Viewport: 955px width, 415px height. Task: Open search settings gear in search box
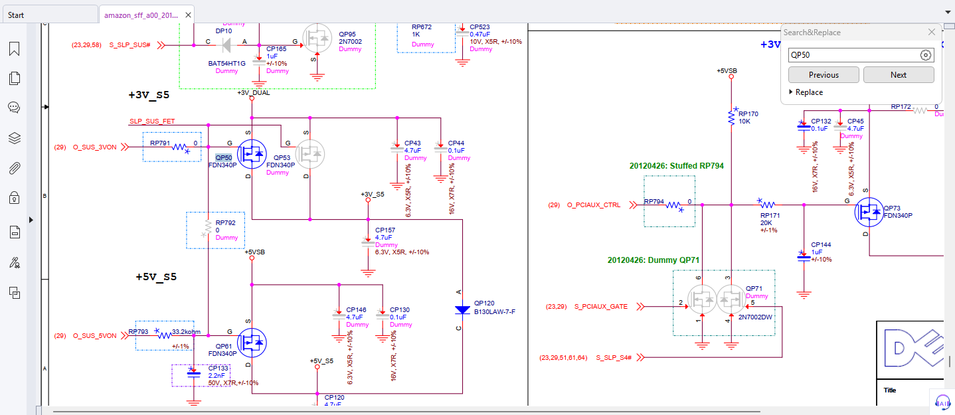(926, 55)
